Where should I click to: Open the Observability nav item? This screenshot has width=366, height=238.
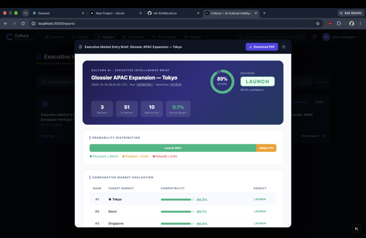[164, 37]
